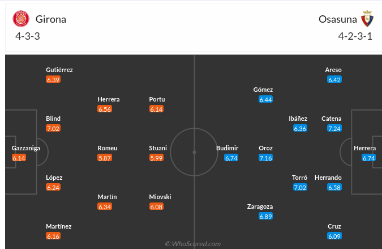The height and width of the screenshot is (249, 382).
Task: Click the Girona club crest icon
Action: point(22,19)
